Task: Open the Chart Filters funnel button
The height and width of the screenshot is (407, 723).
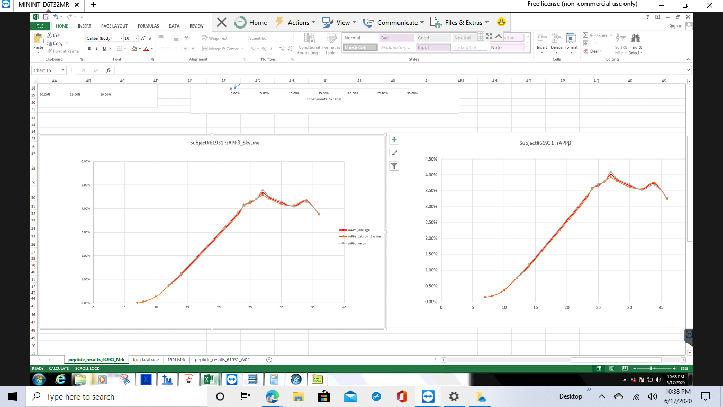Action: click(394, 166)
